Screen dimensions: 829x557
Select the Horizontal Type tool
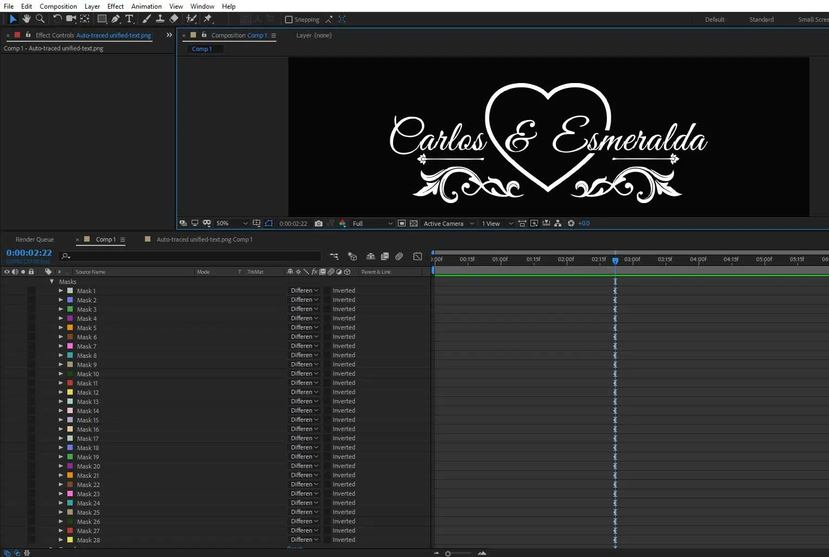point(129,19)
